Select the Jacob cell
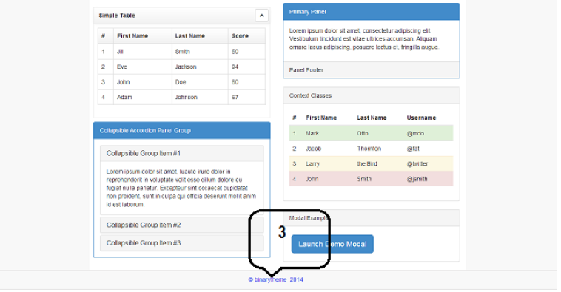The height and width of the screenshot is (292, 561). tap(313, 149)
